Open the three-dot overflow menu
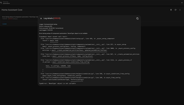Image resolution: width=184 pixels, height=105 pixels. [180, 10]
